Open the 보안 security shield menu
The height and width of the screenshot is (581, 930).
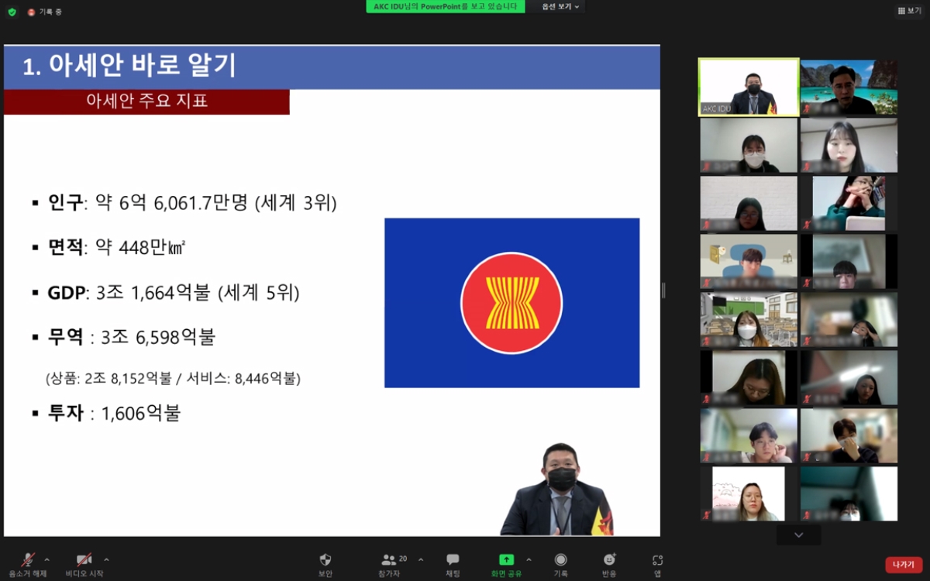coord(325,564)
